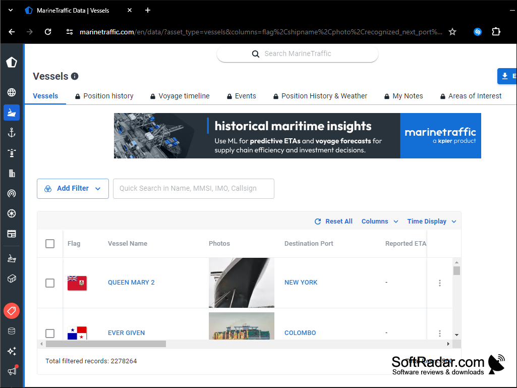This screenshot has width=517, height=388.
Task: Open the QUEEN MARY 2 vessel link
Action: coord(131,283)
